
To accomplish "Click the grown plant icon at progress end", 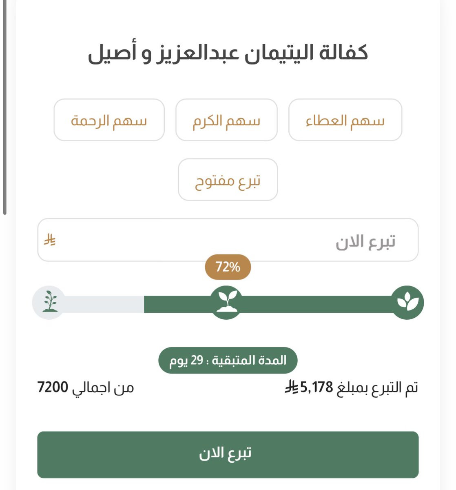I will [x=407, y=302].
